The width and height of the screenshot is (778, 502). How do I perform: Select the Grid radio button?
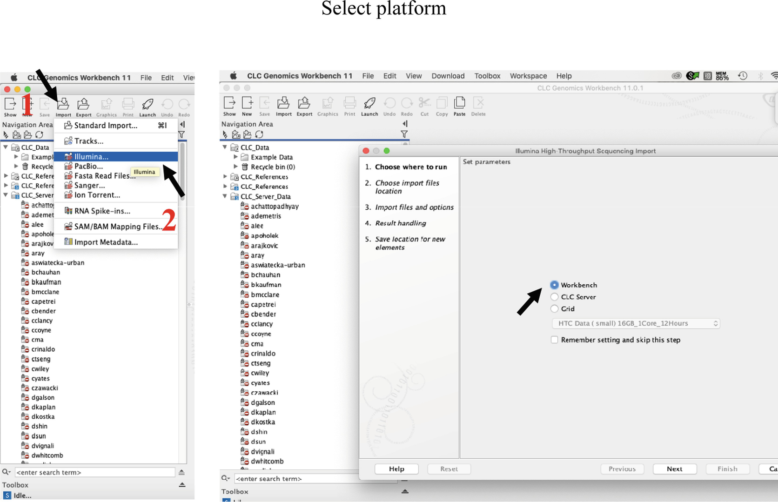(x=554, y=309)
